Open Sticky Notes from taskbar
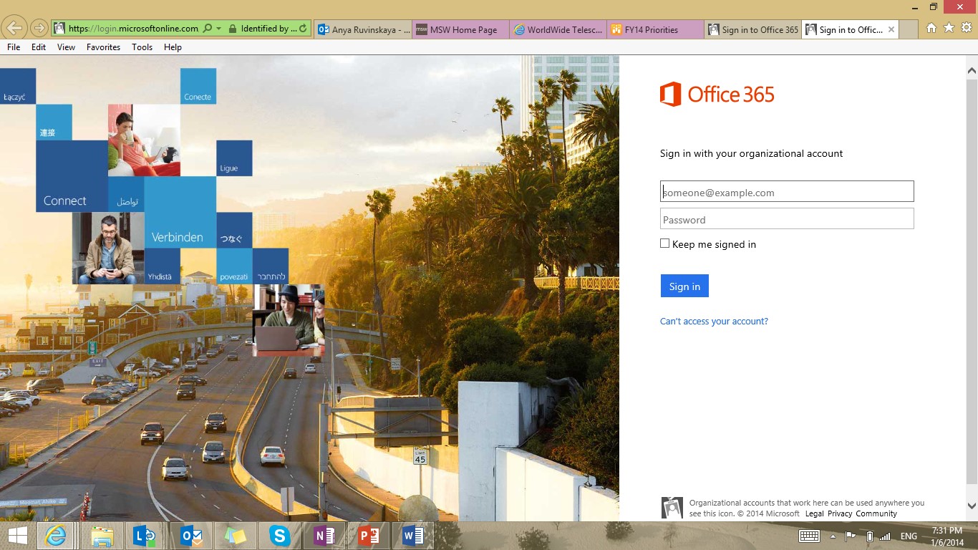 (235, 536)
